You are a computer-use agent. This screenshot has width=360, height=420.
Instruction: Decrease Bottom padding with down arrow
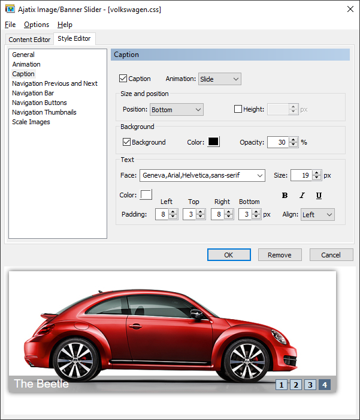point(256,217)
